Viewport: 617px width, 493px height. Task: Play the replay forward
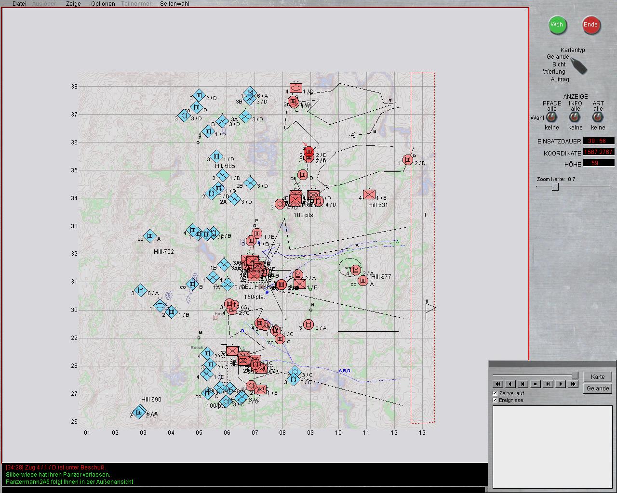coord(560,384)
